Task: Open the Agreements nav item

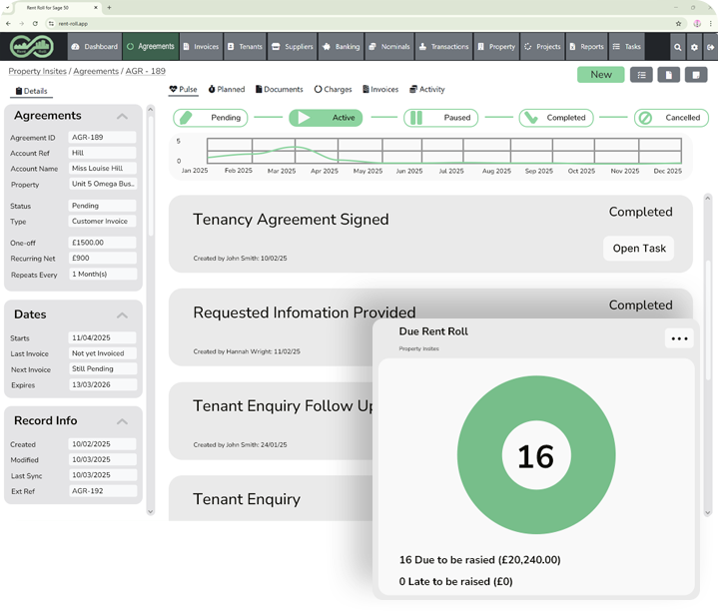Action: pos(151,47)
